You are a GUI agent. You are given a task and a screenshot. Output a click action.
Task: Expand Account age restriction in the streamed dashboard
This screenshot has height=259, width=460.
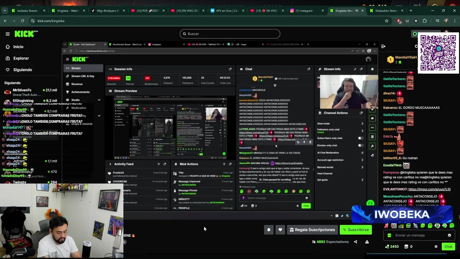(x=362, y=160)
